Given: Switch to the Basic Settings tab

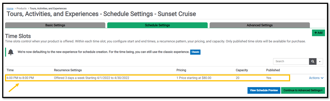Looking at the screenshot, I should (55, 25).
